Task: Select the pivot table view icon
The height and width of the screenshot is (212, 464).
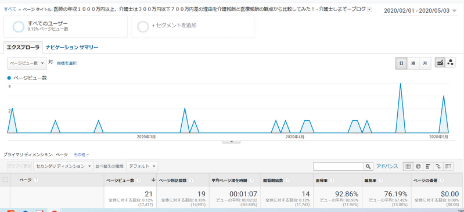Action: [448, 166]
